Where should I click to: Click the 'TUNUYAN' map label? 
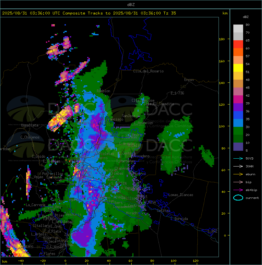tap(67, 245)
